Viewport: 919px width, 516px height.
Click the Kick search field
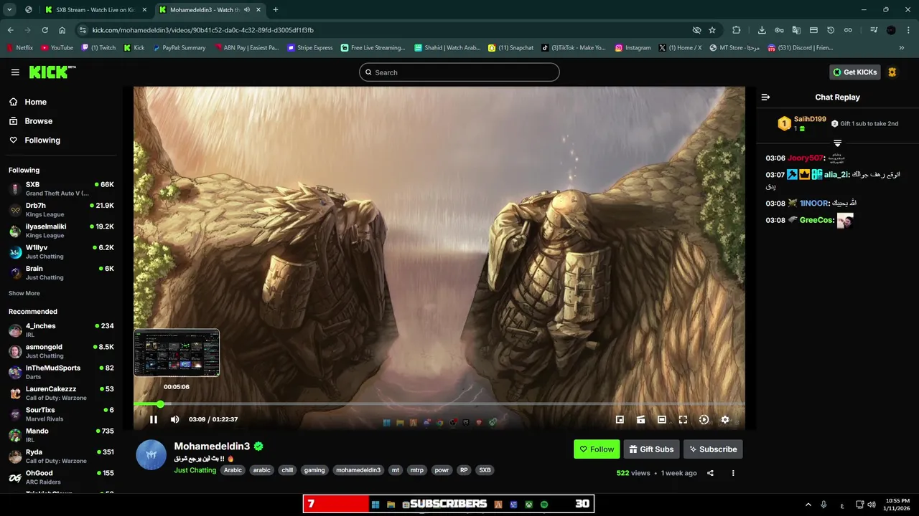[x=459, y=72]
